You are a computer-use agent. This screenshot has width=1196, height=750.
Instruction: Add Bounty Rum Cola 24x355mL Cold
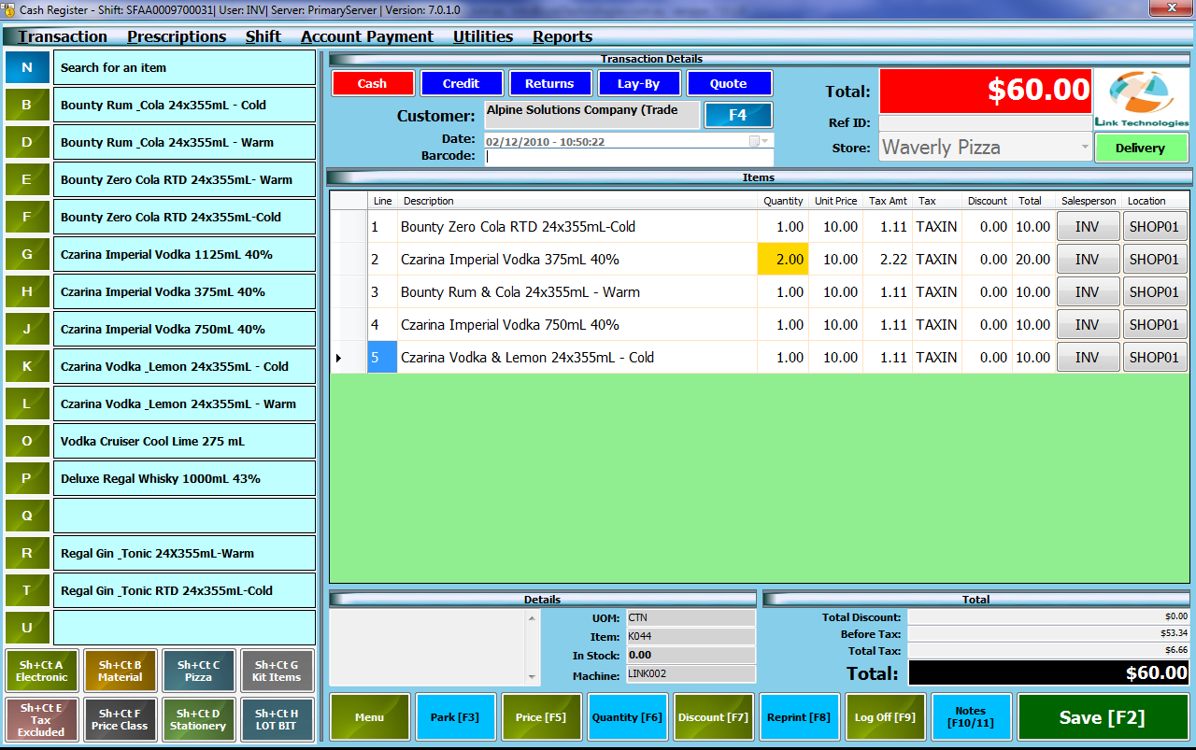click(184, 105)
